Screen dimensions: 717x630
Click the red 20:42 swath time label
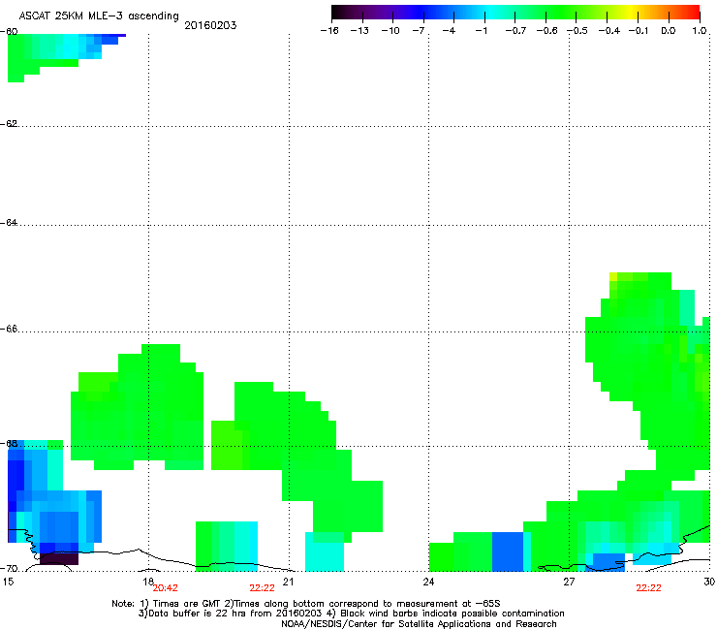[x=165, y=588]
